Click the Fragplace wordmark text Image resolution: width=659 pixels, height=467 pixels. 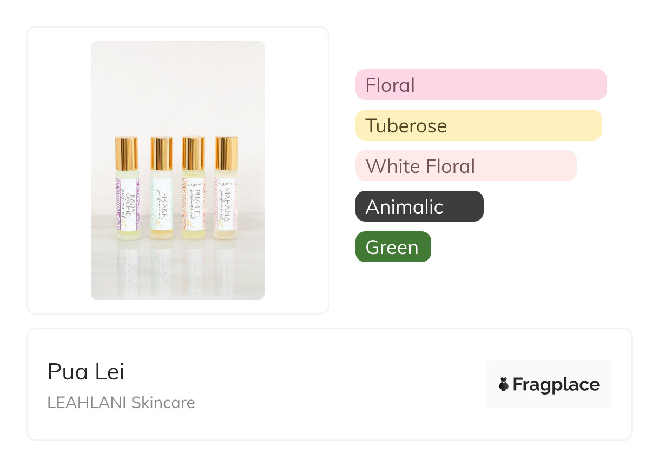(556, 384)
